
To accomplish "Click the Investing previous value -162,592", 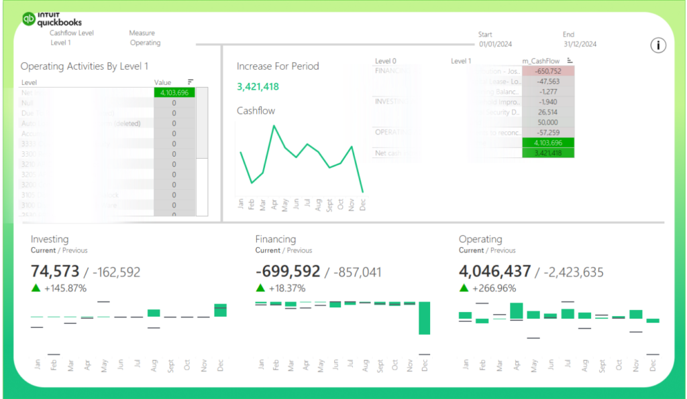I will [116, 272].
